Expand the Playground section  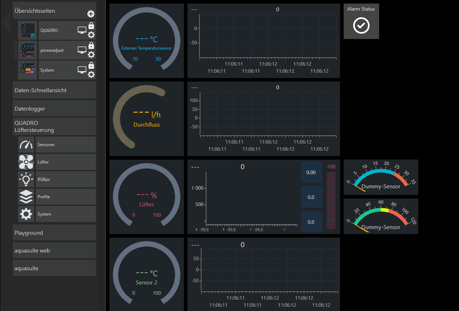pyautogui.click(x=54, y=233)
